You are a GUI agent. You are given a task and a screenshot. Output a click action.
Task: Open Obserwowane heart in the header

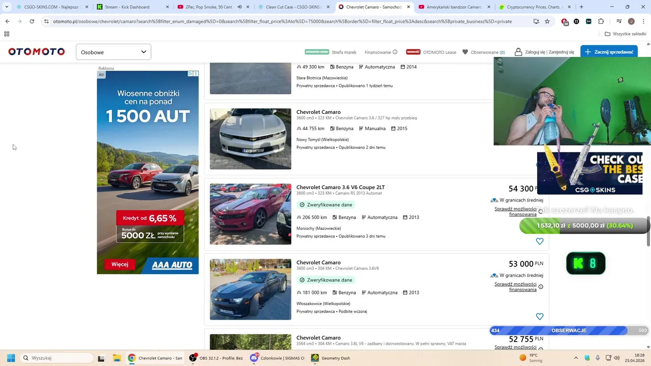click(x=465, y=52)
